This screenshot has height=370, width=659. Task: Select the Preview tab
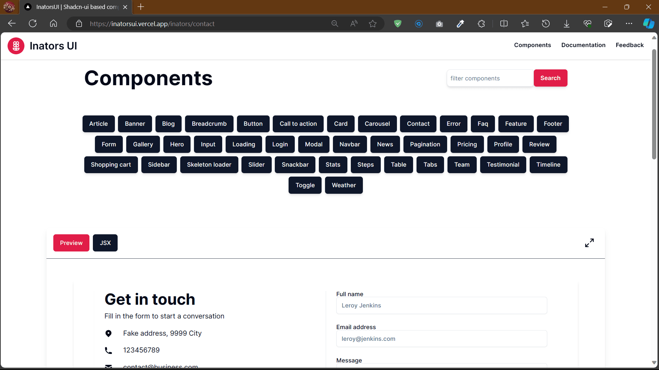click(x=71, y=243)
